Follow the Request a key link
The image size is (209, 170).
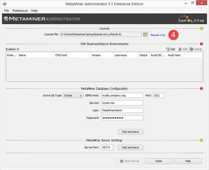[158, 35]
